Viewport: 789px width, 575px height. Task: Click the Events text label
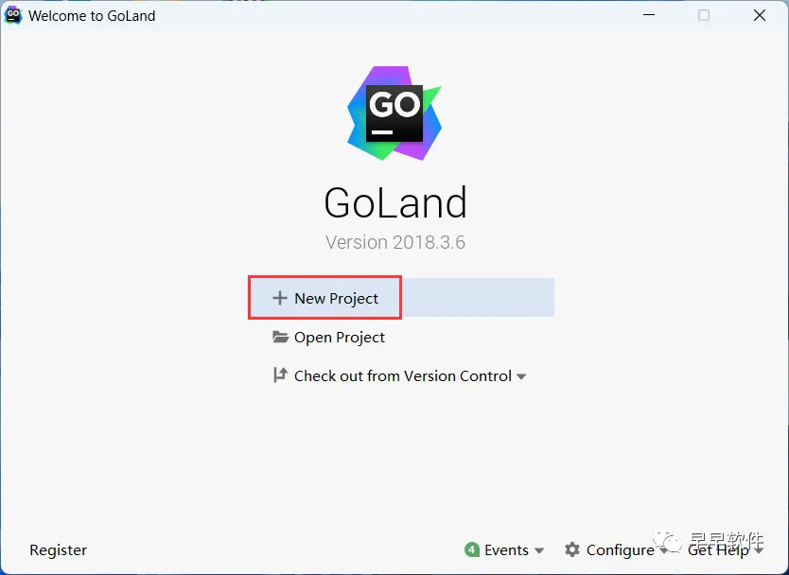[506, 549]
